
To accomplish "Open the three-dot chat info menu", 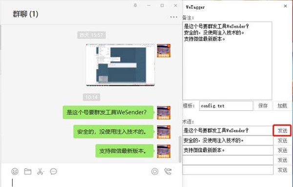I will (x=173, y=17).
